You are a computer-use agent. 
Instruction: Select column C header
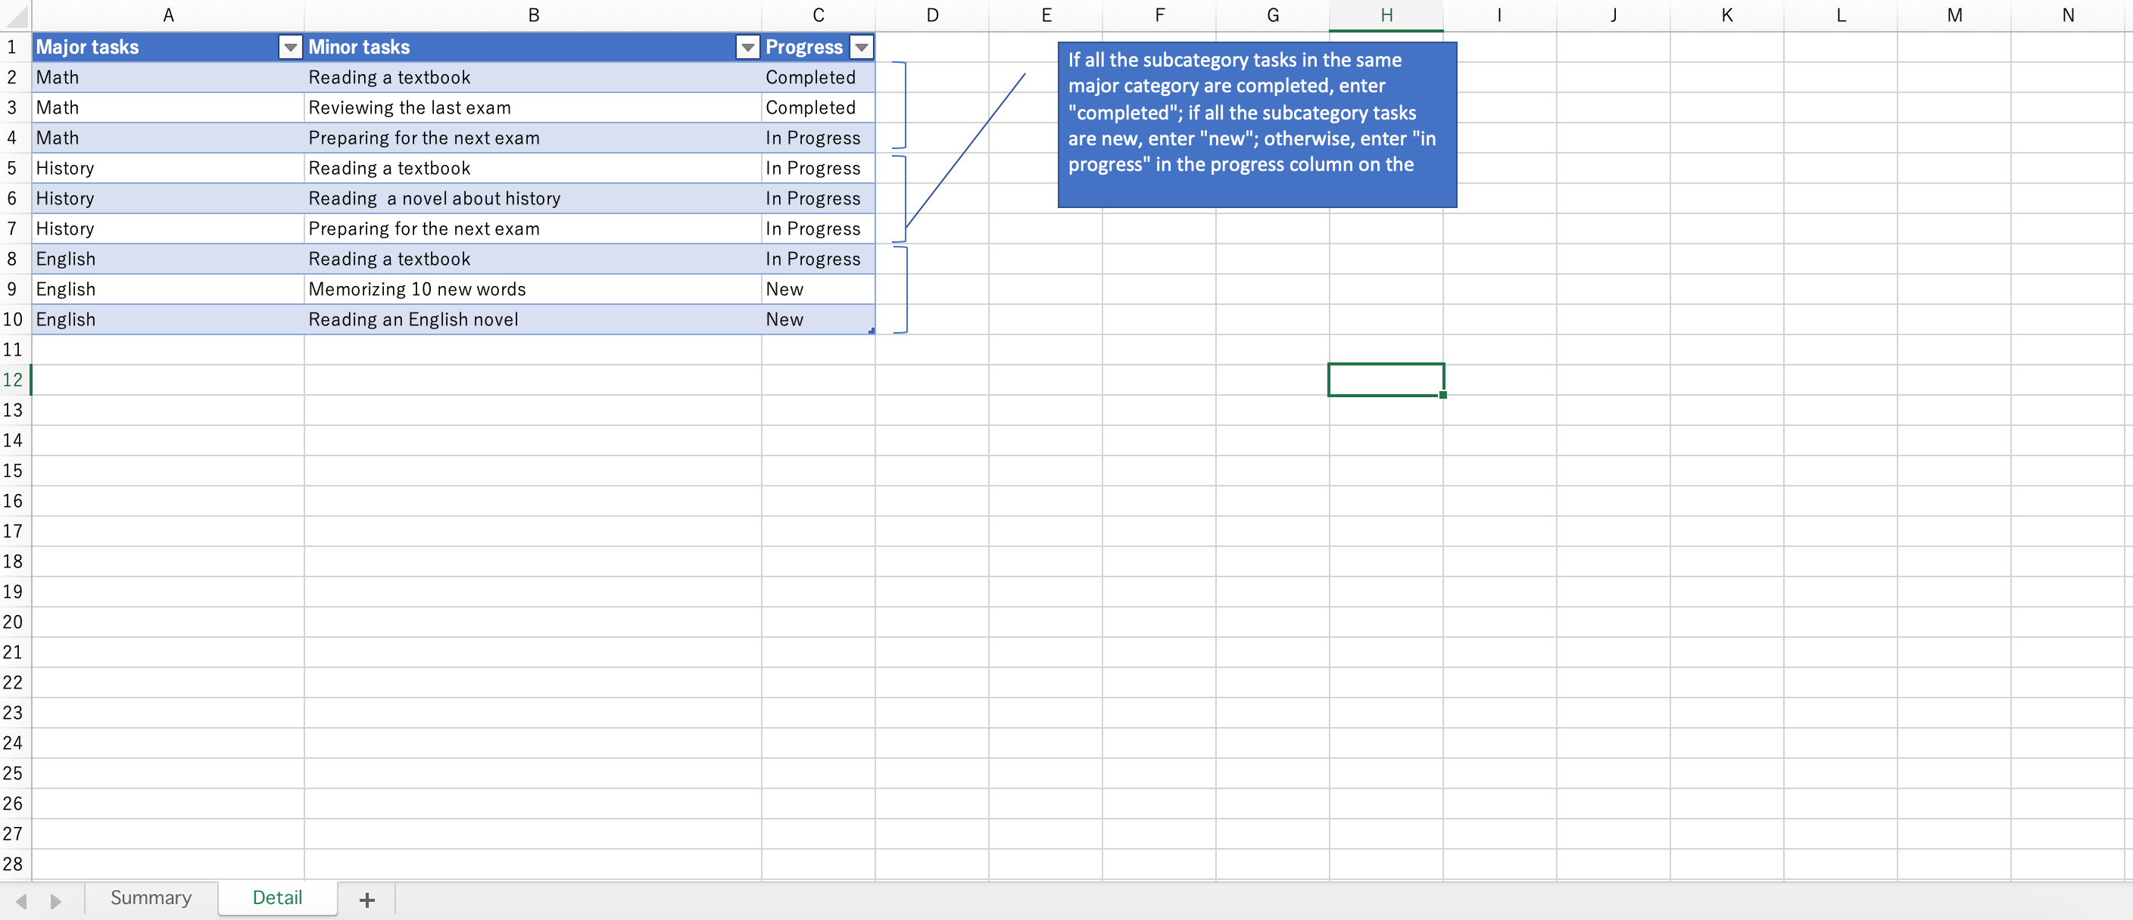pos(818,16)
